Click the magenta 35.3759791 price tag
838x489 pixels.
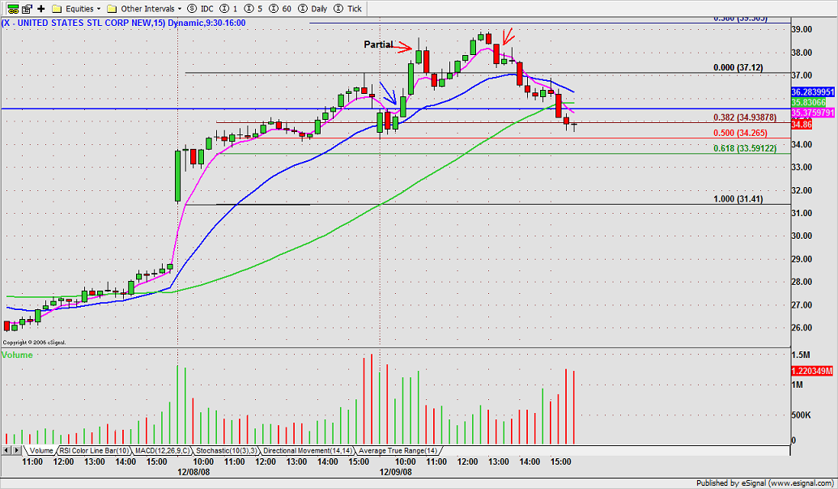point(812,113)
